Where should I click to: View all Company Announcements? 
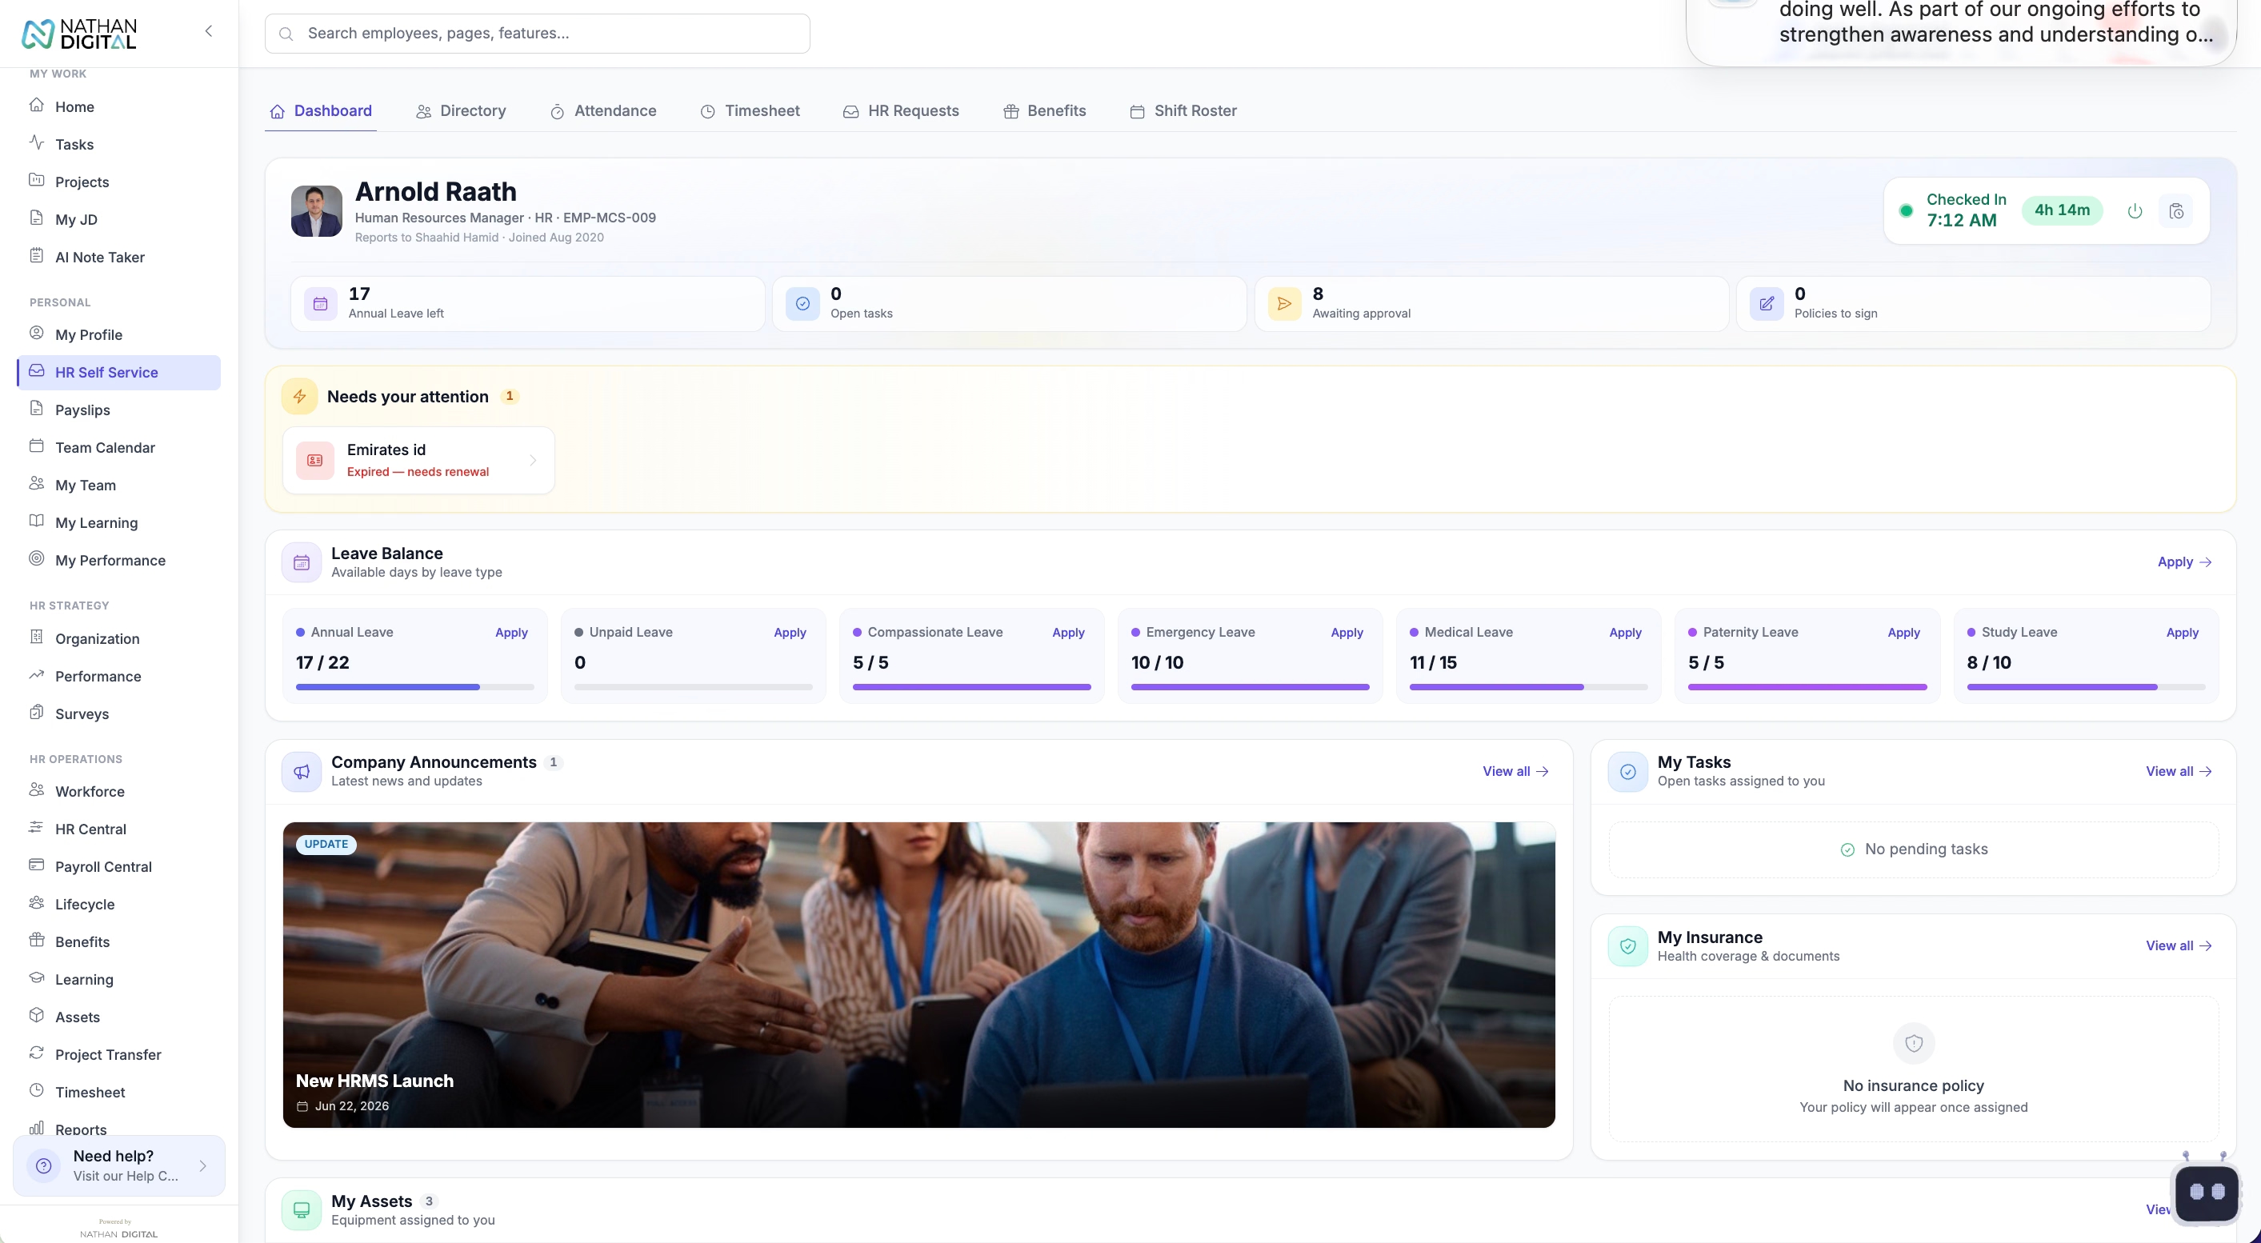coord(1515,771)
